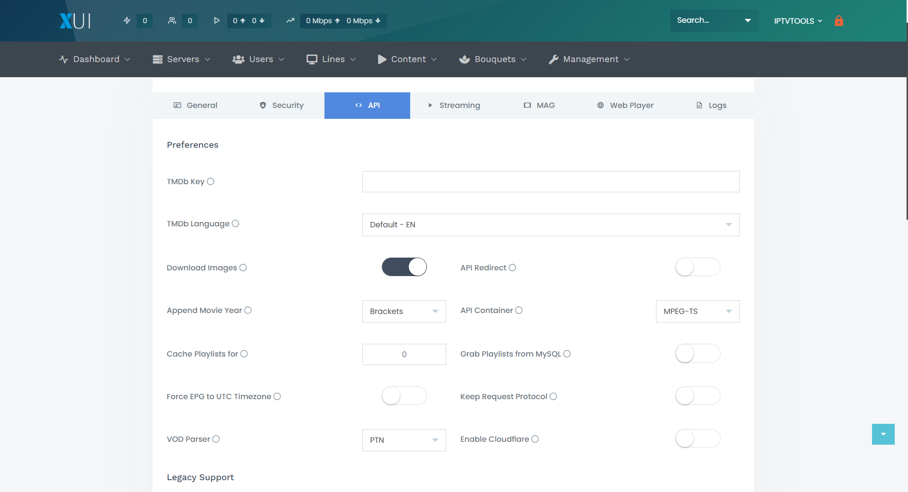Click the Keep Request Protocol info circle
908x492 pixels.
click(553, 396)
